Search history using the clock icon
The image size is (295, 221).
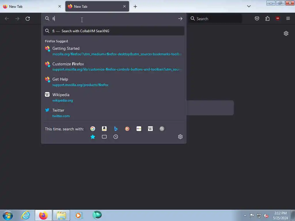pyautogui.click(x=116, y=137)
